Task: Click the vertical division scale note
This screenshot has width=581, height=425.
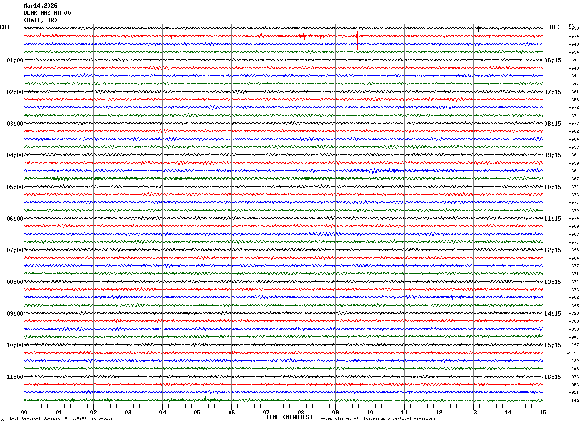Action: (x=61, y=419)
